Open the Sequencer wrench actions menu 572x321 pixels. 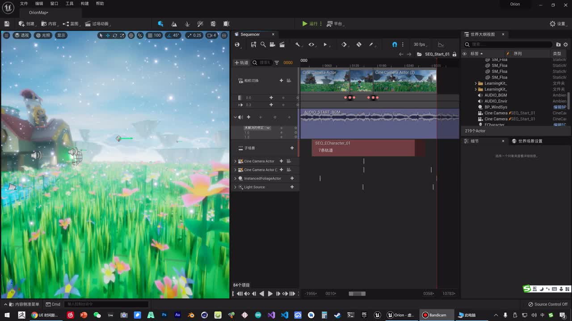pos(298,45)
